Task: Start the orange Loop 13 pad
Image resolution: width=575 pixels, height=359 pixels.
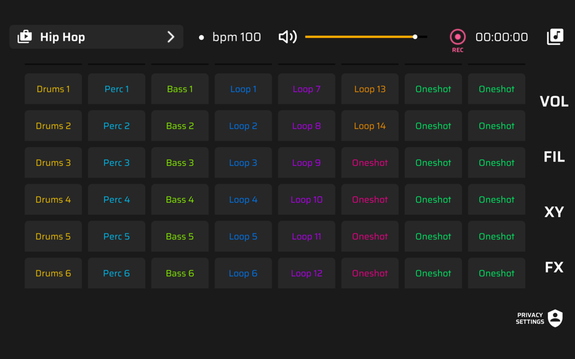Action: tap(370, 89)
